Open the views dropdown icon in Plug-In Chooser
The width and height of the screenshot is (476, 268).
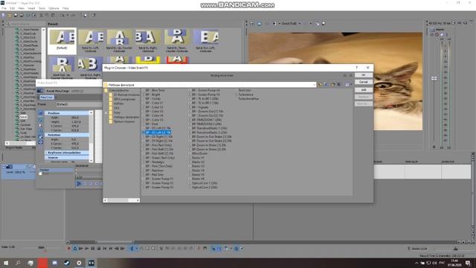(348, 85)
